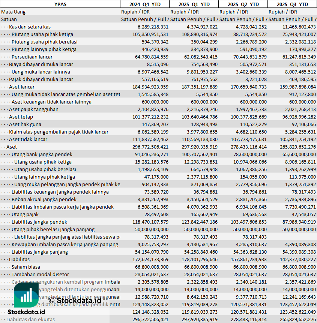Click Liabilitas jangka panjang value 54,390,089,308
This screenshot has width=317, height=323.
click(x=299, y=252)
